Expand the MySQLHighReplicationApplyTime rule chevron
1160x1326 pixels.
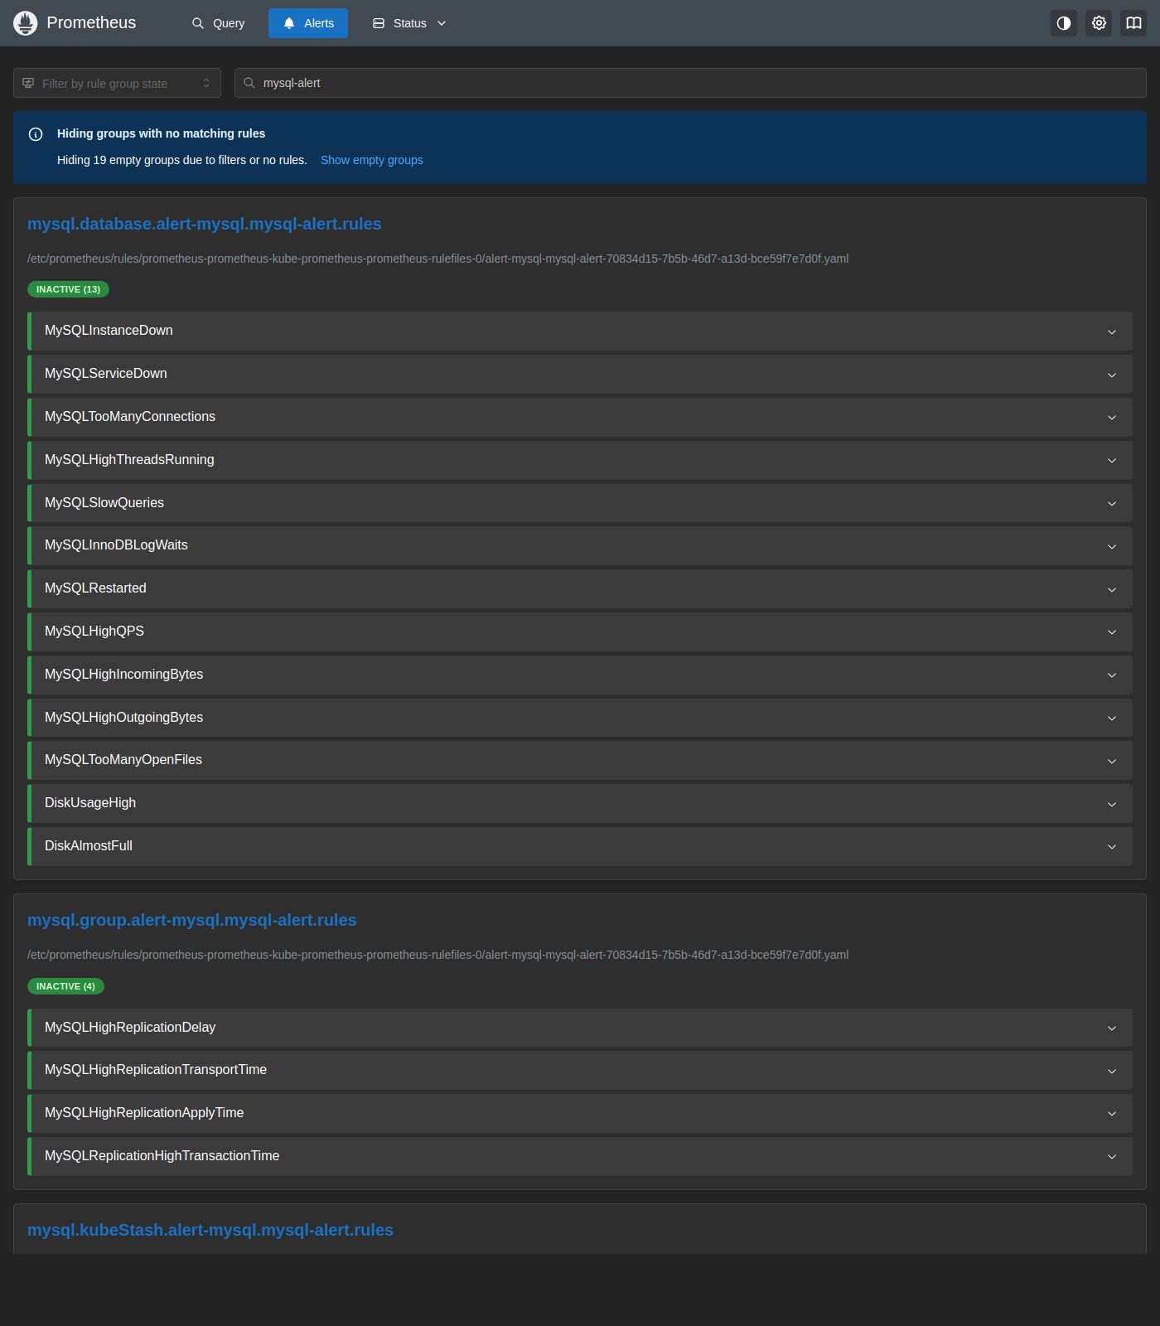coord(1112,1113)
